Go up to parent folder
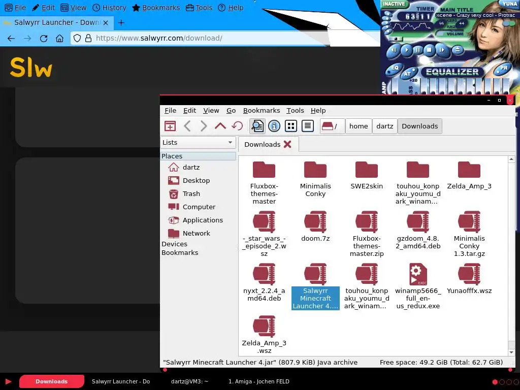This screenshot has width=520, height=390. tap(220, 126)
